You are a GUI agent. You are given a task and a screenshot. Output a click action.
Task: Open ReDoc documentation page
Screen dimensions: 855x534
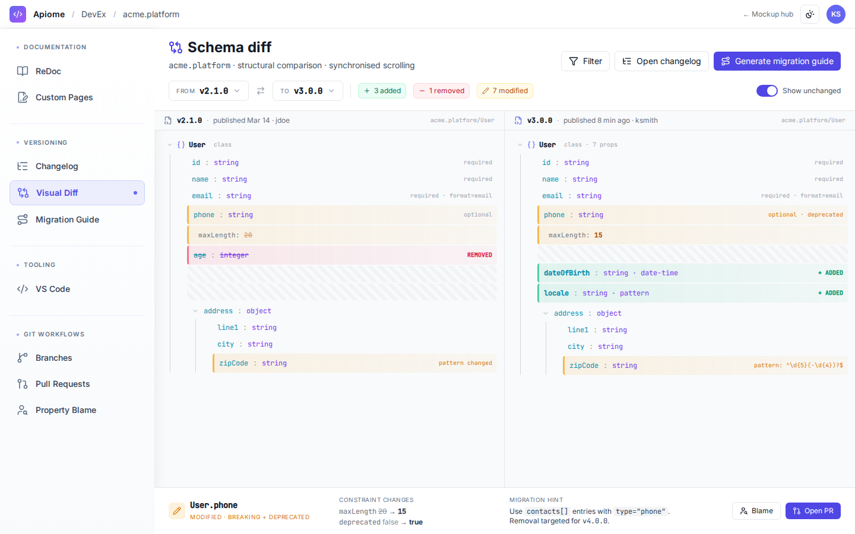coord(77,71)
